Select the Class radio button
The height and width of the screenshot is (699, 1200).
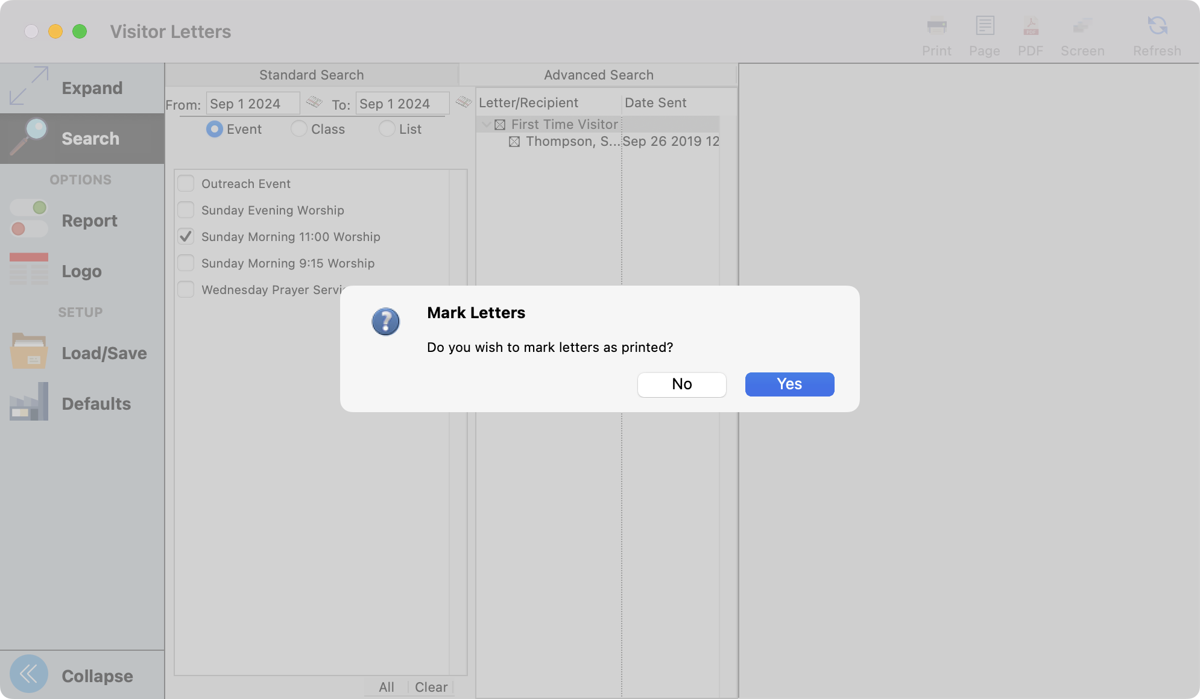pos(299,129)
